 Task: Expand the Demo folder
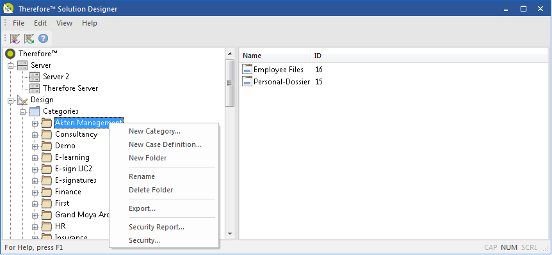pyautogui.click(x=35, y=146)
